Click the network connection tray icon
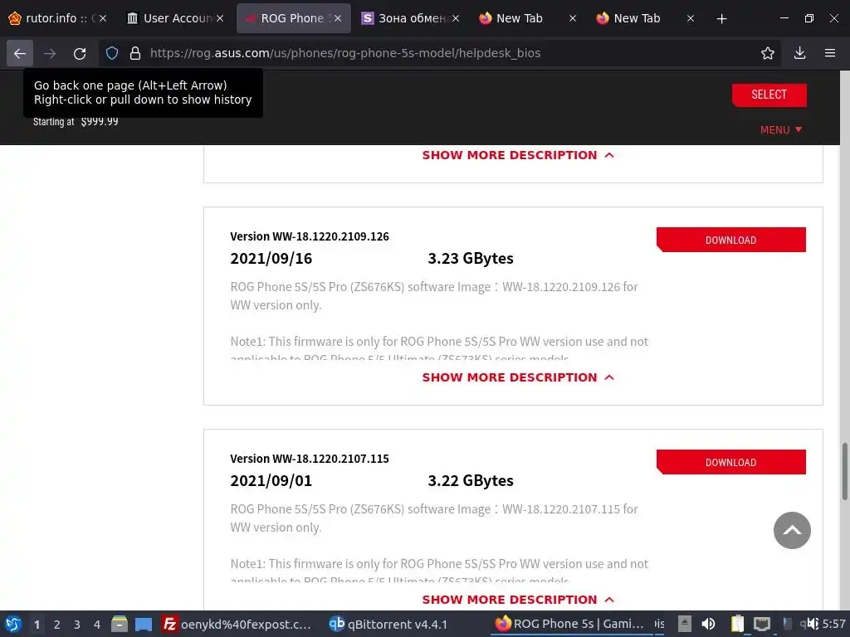The width and height of the screenshot is (850, 637). 762,624
